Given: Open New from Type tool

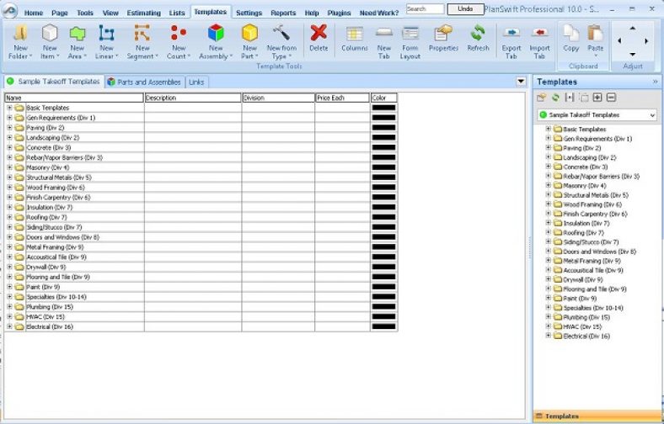Looking at the screenshot, I should (x=281, y=41).
